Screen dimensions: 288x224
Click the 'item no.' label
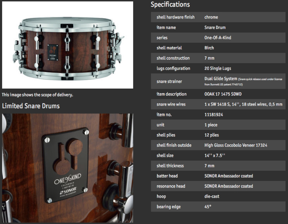coord(164,115)
